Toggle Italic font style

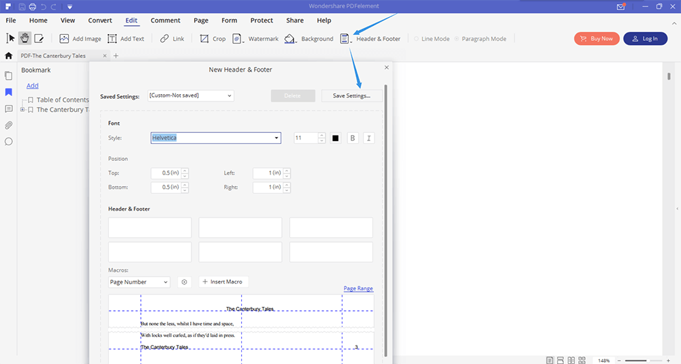[368, 138]
